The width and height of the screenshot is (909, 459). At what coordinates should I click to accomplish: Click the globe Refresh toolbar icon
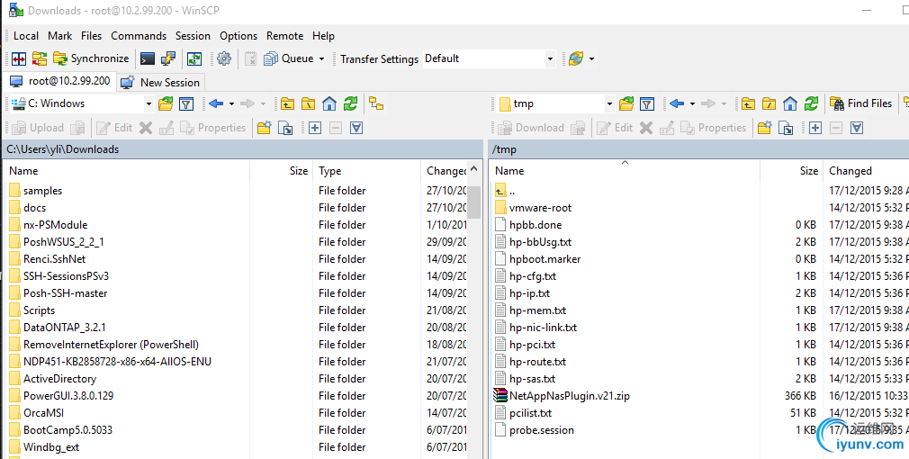(x=576, y=58)
